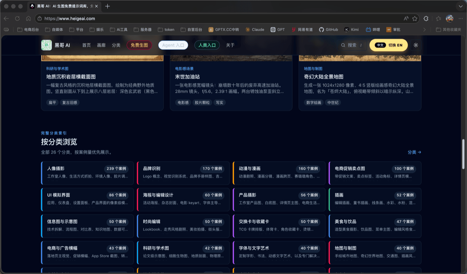
Task: Focus the 搜索 search field
Action: pos(352,45)
